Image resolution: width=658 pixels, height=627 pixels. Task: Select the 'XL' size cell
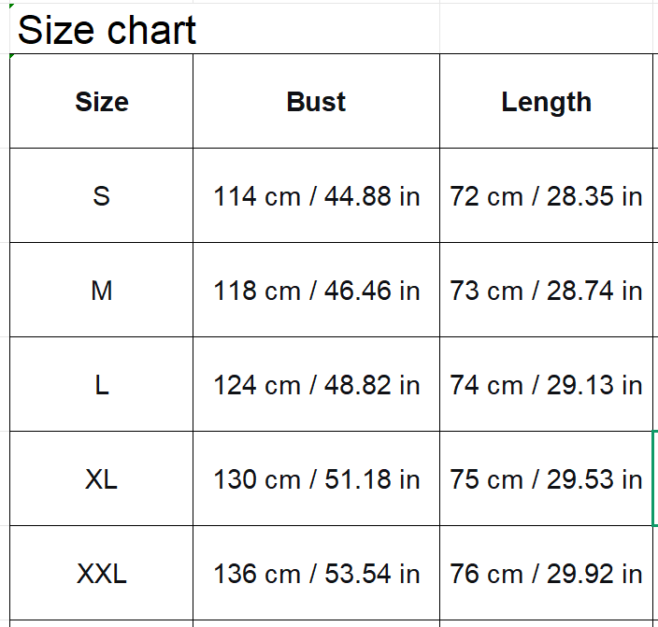[101, 479]
